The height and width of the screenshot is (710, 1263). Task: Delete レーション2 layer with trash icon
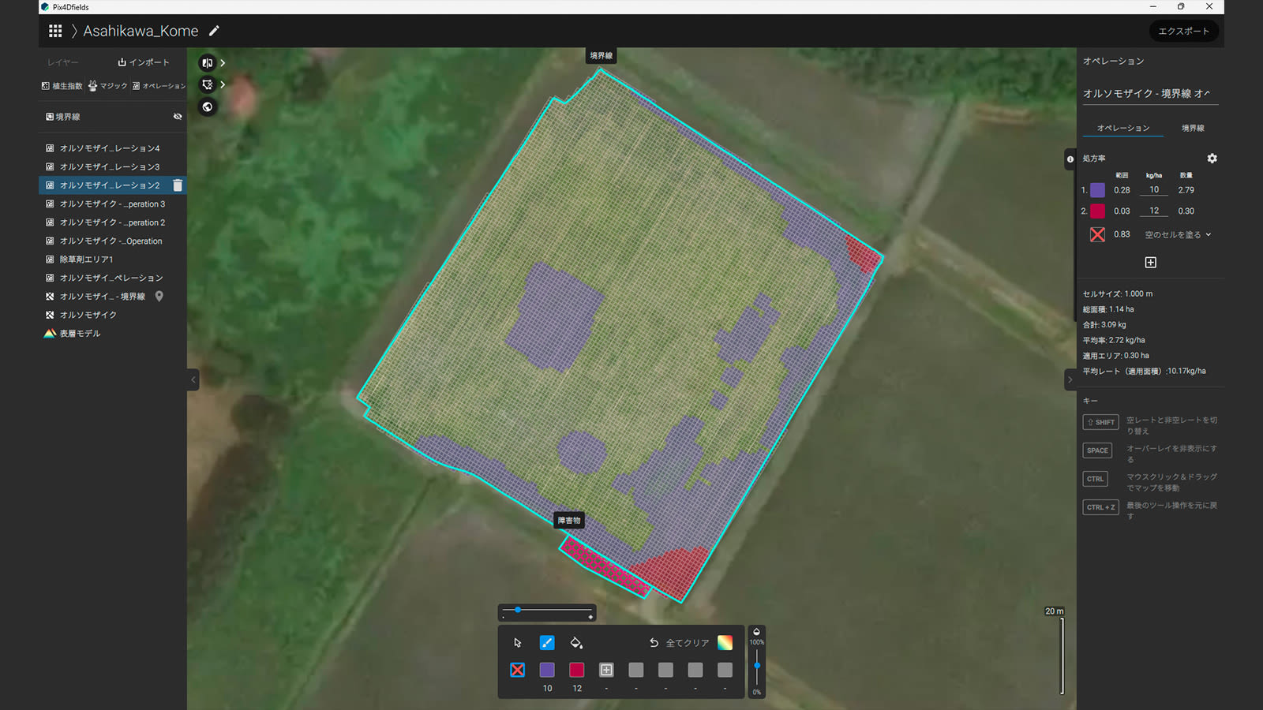coord(178,185)
